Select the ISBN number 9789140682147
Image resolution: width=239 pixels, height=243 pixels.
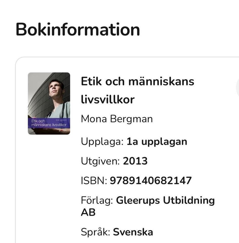[151, 181]
